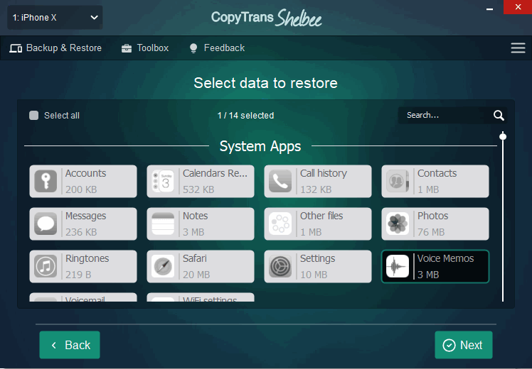
Task: Click the Backup & Restore devices icon
Action: (x=16, y=48)
